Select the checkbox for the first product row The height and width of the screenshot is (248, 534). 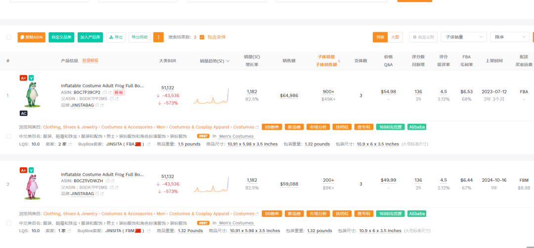click(8, 136)
